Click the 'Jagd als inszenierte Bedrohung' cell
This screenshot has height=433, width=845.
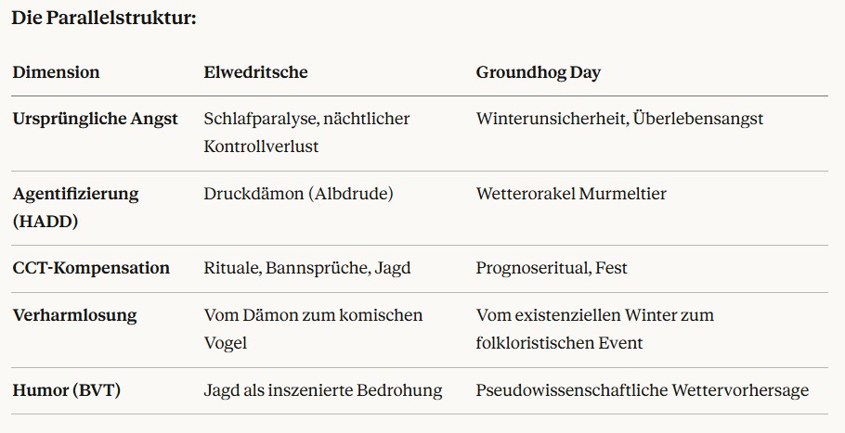(322, 390)
